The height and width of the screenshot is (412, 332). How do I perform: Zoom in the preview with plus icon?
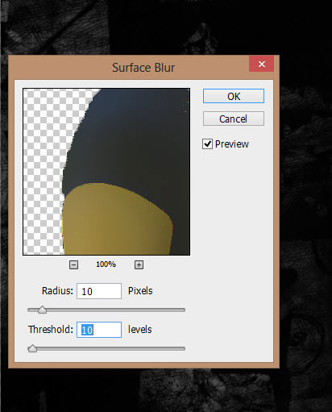(x=139, y=264)
